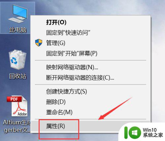
Task: Choose 重命名(M) menu option
Action: [x=59, y=112]
